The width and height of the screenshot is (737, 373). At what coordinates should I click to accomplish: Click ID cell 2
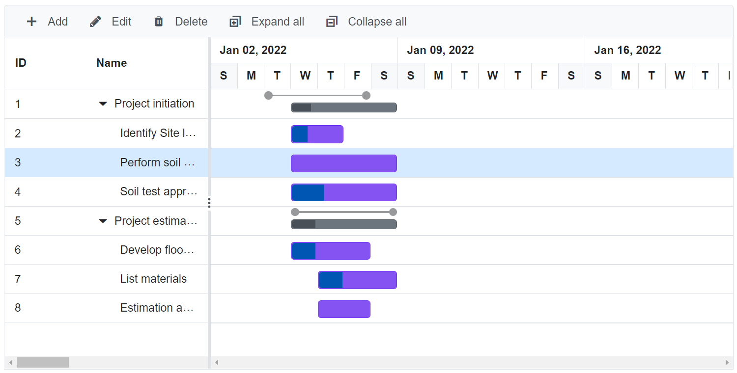[x=18, y=133]
